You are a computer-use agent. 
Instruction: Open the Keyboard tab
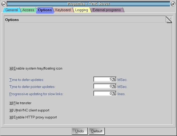[x=63, y=10]
